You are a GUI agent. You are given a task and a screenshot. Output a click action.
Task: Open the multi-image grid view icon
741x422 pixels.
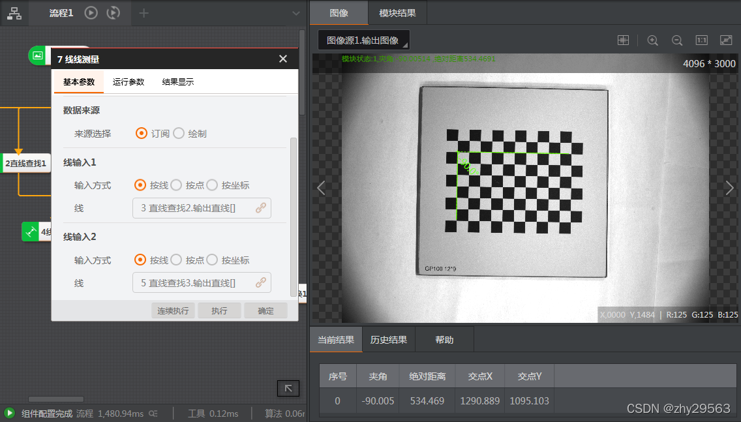coord(623,40)
